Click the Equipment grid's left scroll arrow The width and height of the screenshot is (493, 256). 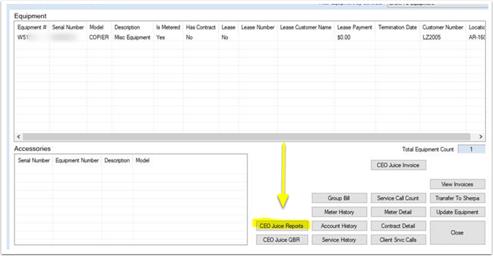coord(18,136)
